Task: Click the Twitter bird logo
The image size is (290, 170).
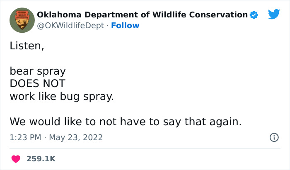Action: coord(274,14)
